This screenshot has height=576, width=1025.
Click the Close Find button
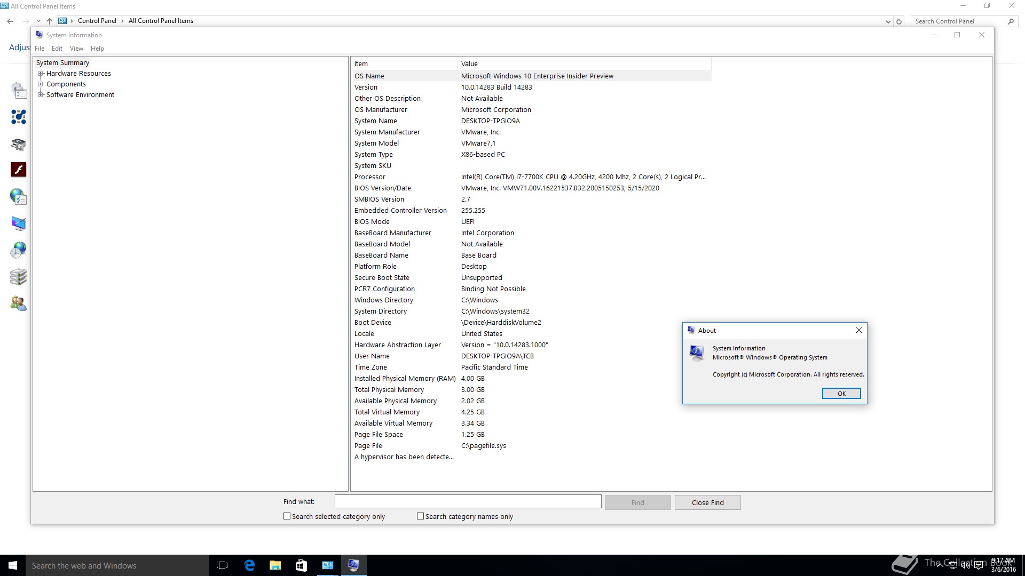point(707,502)
